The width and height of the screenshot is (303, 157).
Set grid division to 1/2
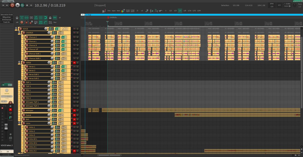170,11
